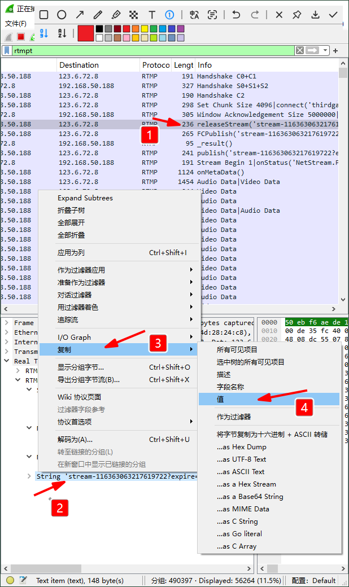The height and width of the screenshot is (587, 349).
Task: Pick the arrow drawing tool
Action: 80,15
